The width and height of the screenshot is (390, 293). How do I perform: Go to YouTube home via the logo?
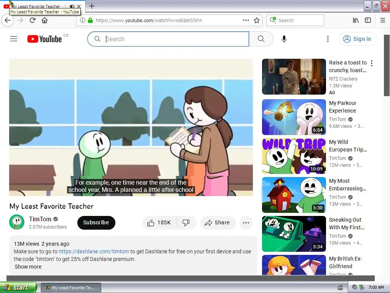pos(45,39)
